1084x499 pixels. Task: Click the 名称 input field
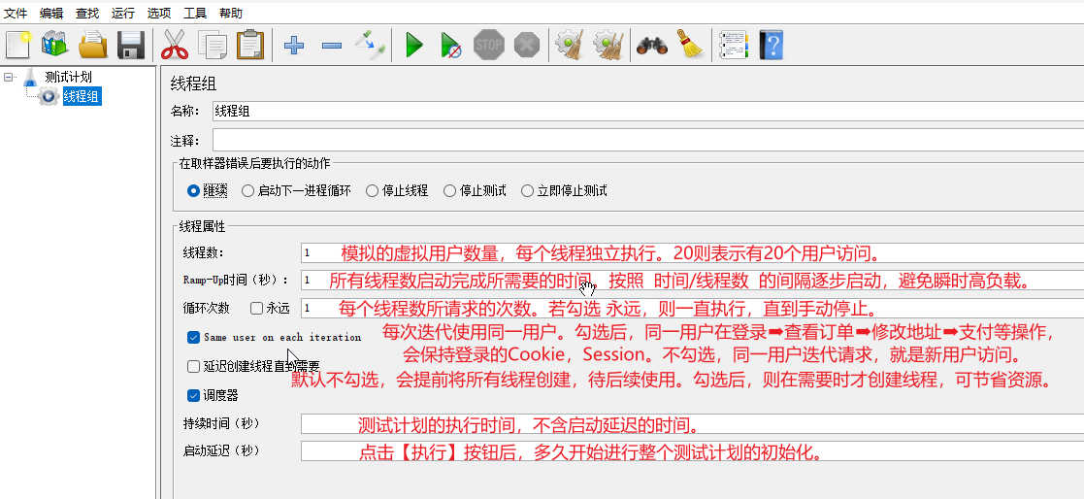647,111
